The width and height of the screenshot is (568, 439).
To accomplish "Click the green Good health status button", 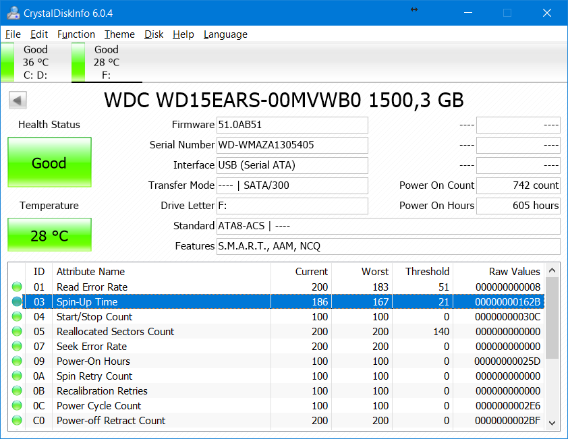I will [x=50, y=163].
